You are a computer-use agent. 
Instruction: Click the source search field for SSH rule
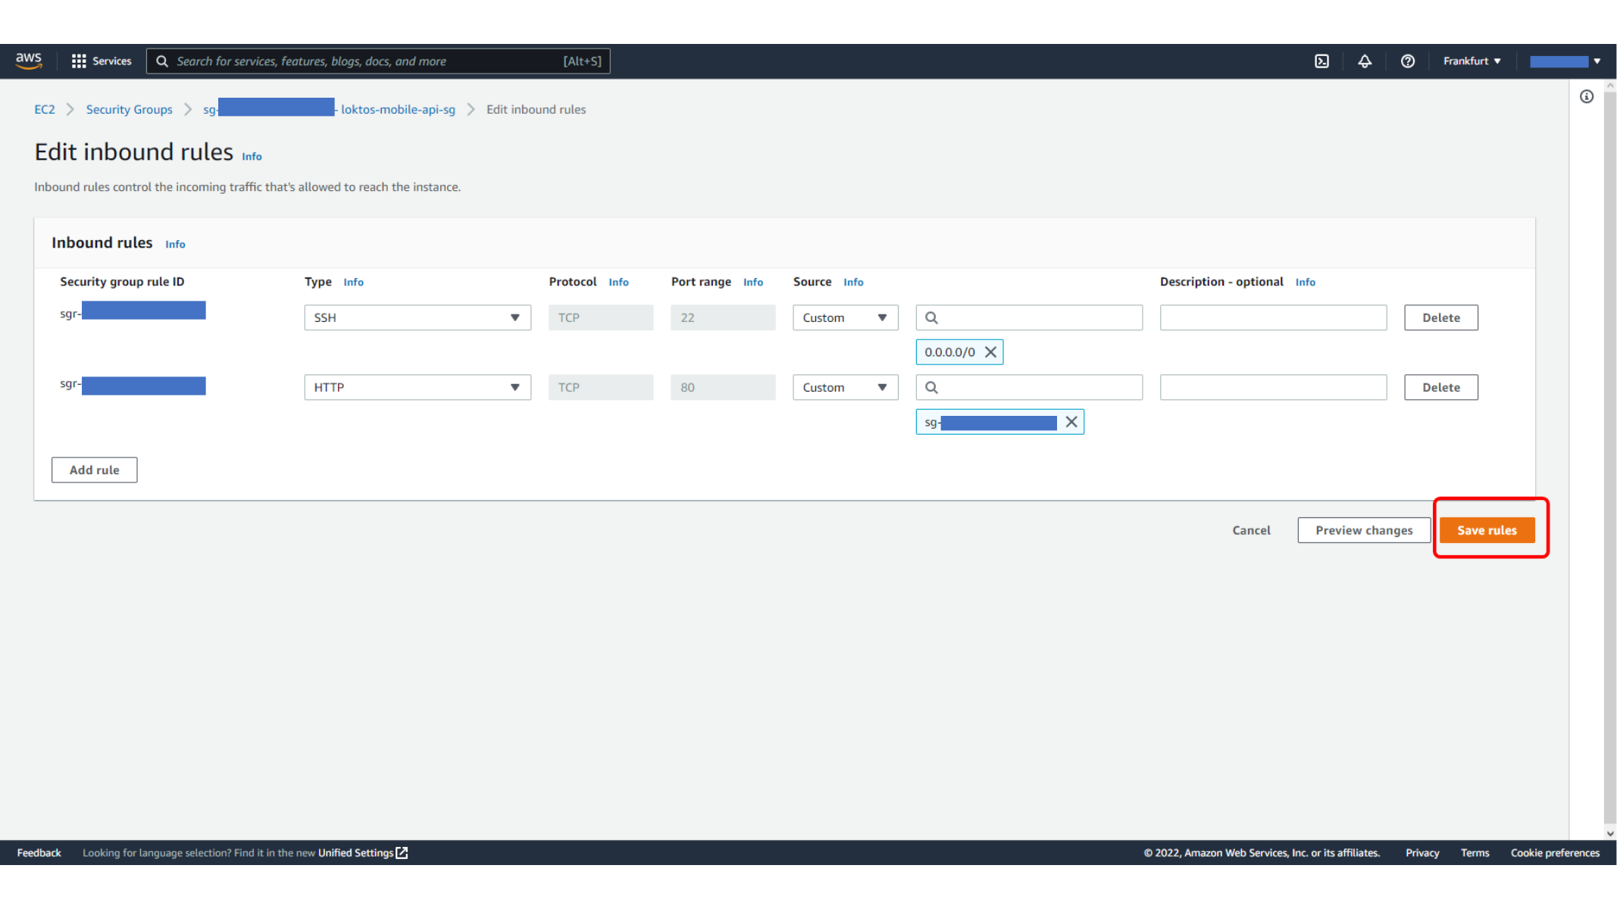[x=1029, y=317]
